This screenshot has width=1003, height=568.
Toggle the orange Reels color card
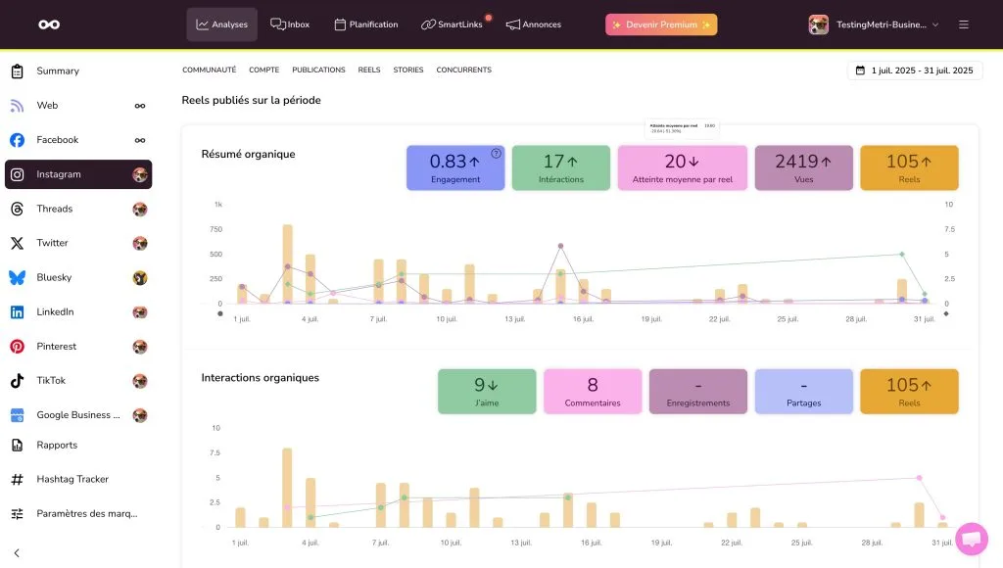(909, 167)
